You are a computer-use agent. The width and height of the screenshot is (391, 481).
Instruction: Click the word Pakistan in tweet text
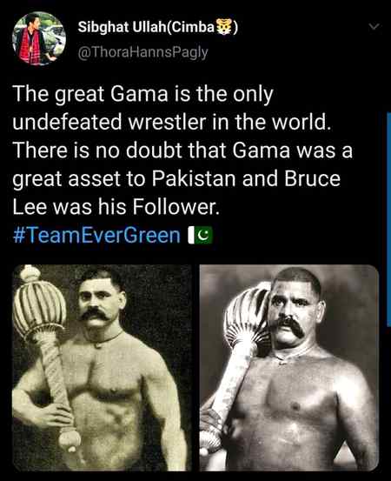194,179
